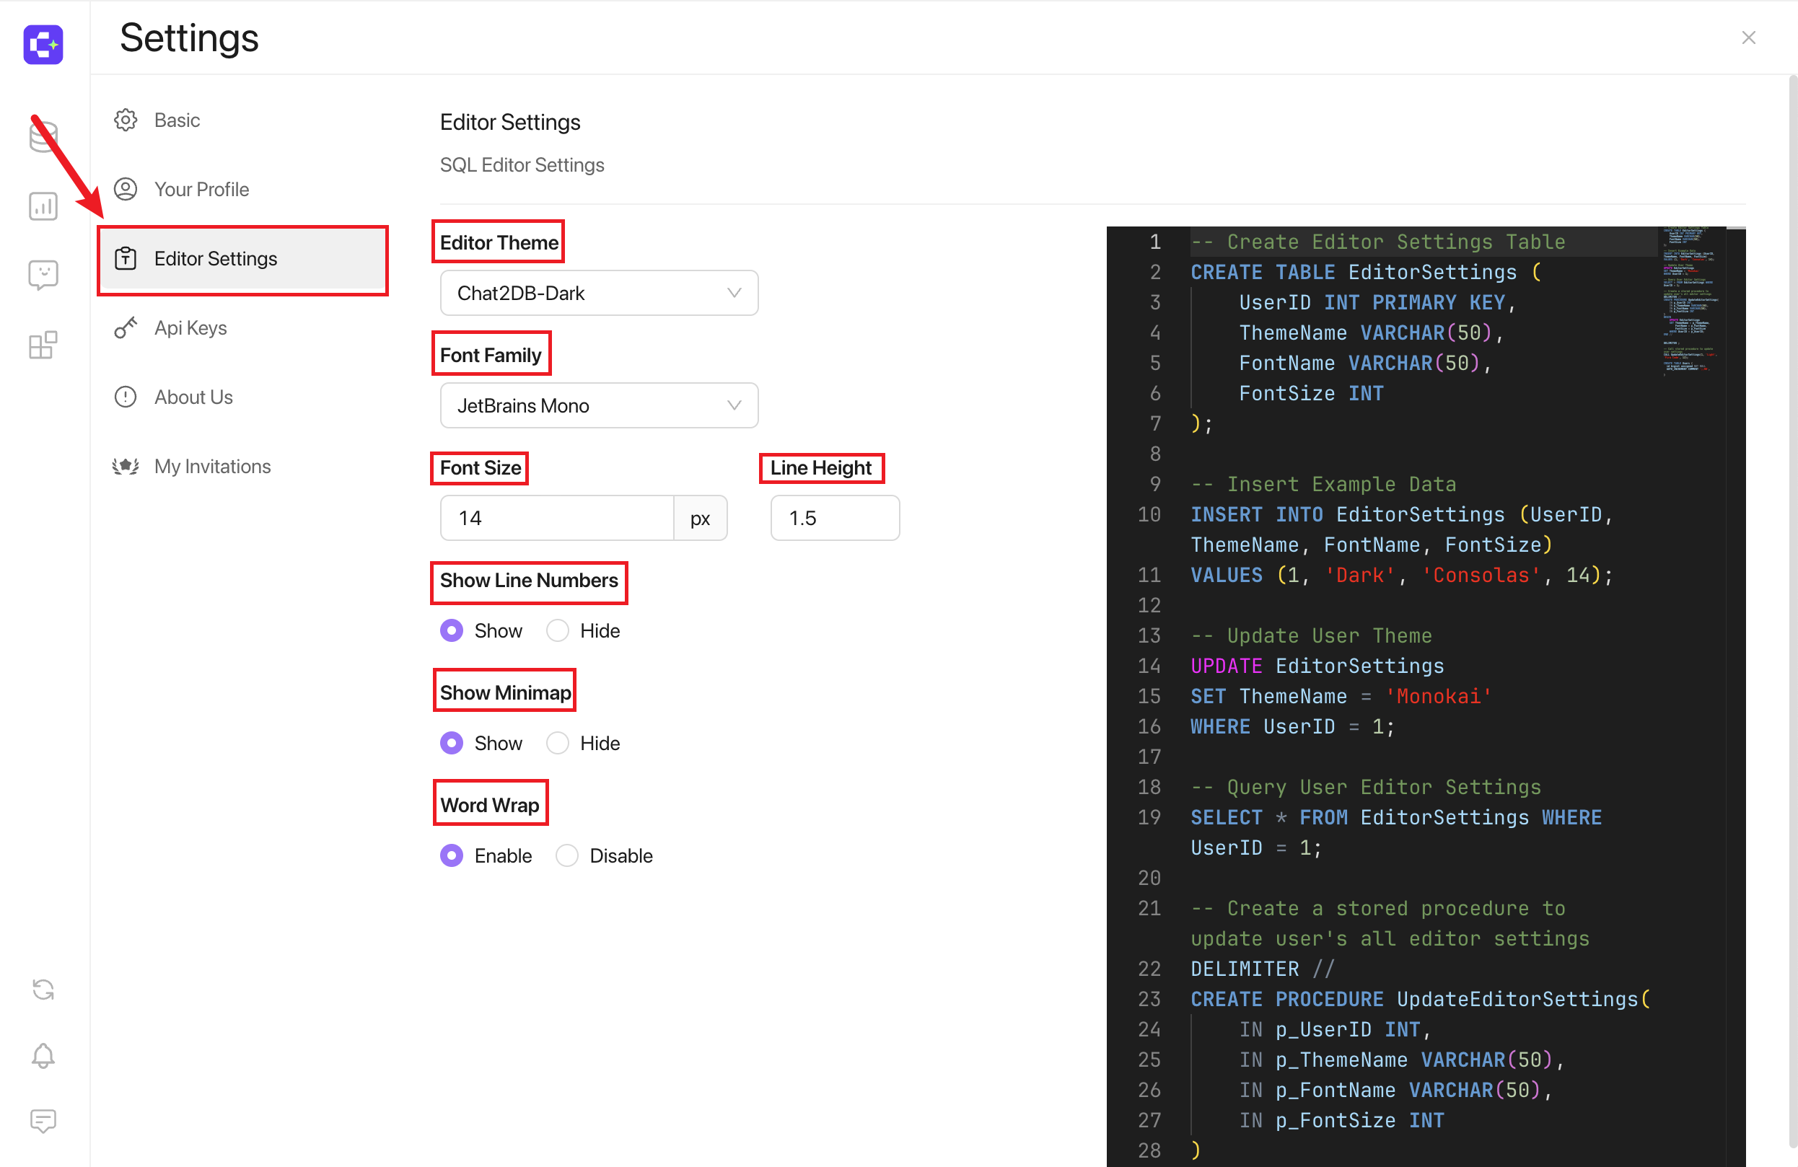Go to Your Profile section
1798x1167 pixels.
click(242, 189)
